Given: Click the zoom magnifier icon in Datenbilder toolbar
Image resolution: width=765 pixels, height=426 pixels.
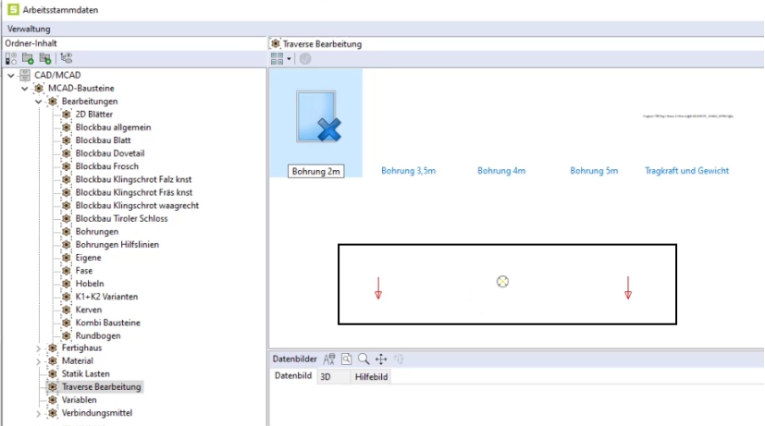Looking at the screenshot, I should tap(364, 359).
